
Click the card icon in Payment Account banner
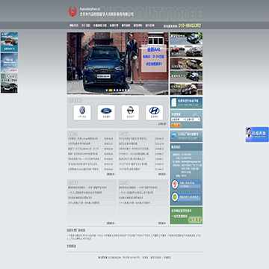click(x=174, y=136)
